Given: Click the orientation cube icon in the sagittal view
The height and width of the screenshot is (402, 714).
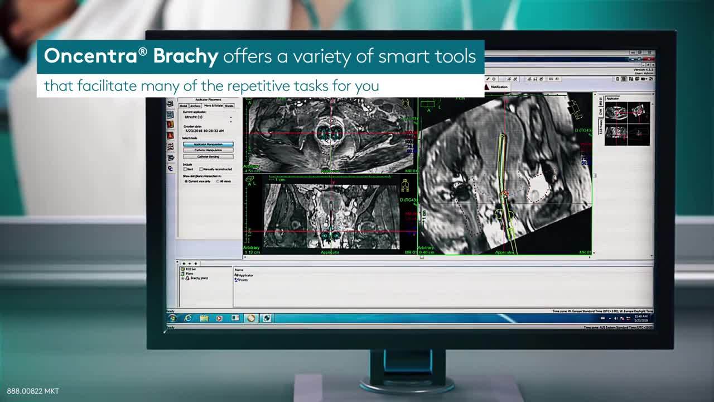Looking at the screenshot, I should point(575,109).
